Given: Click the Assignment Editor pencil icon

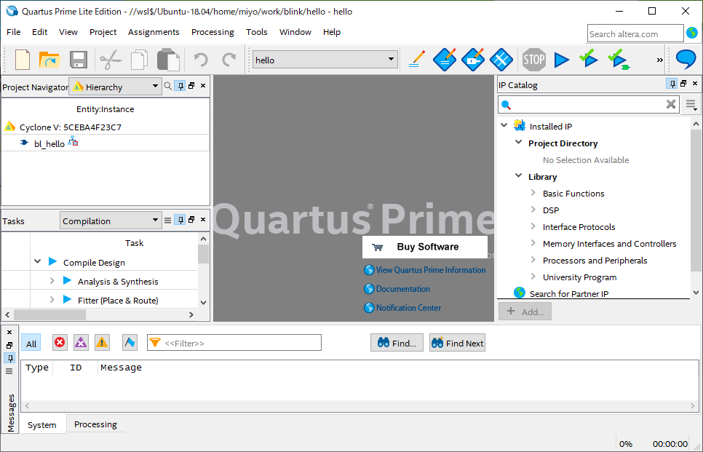Looking at the screenshot, I should pos(416,60).
